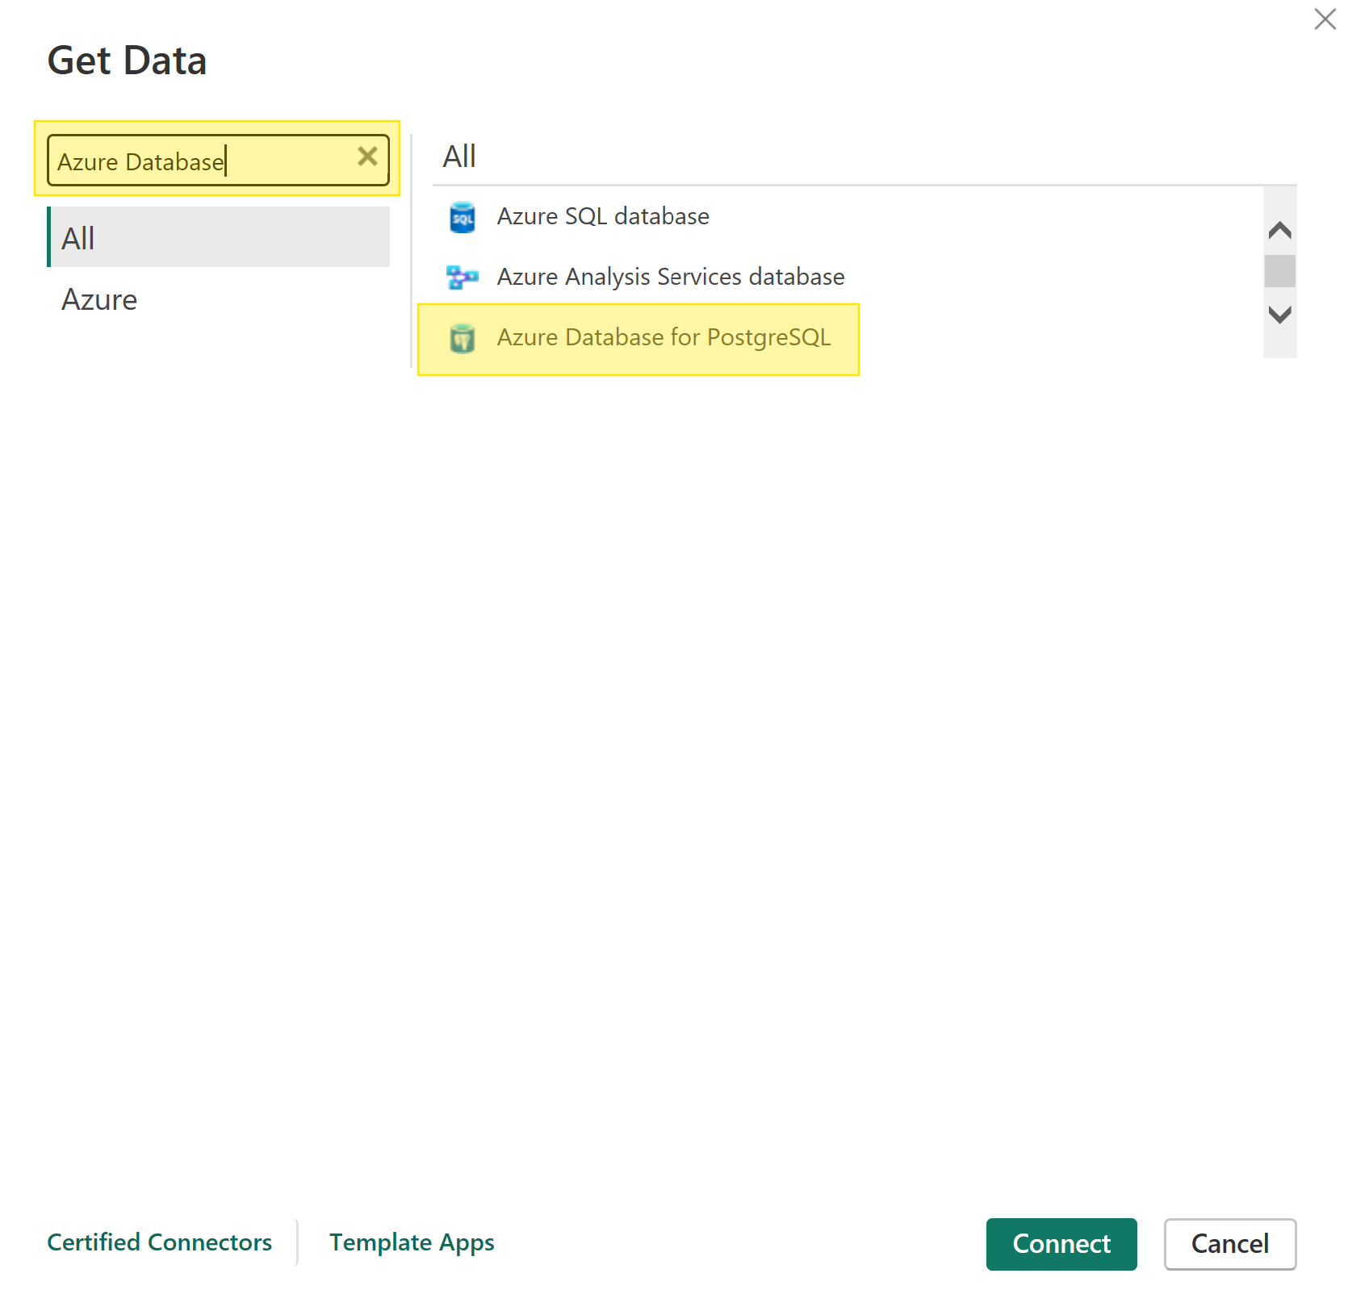1348x1315 pixels.
Task: Select the Azure Analysis Services database text
Action: (x=671, y=277)
